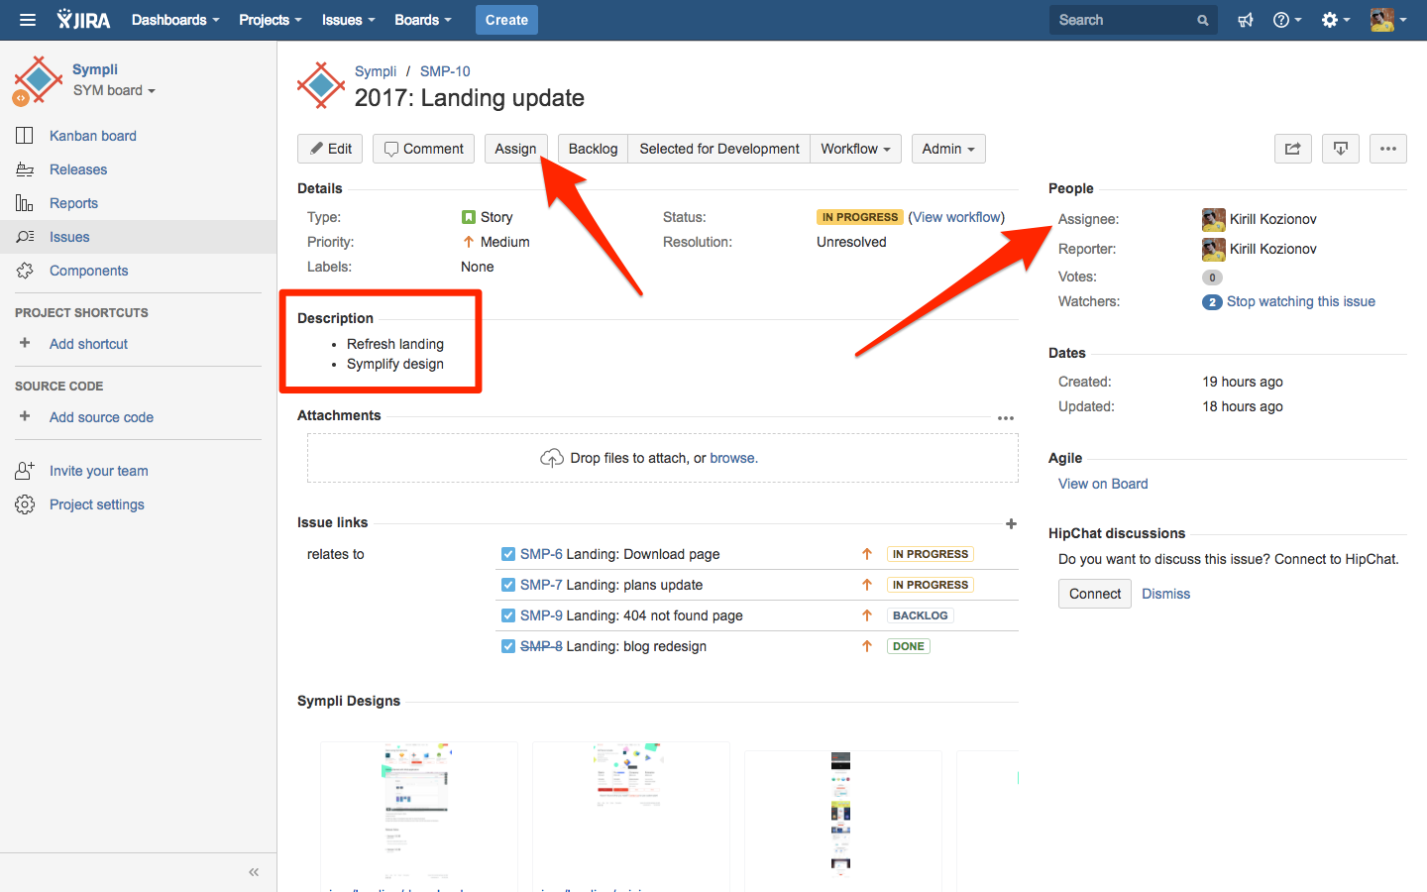The height and width of the screenshot is (892, 1427).
Task: Open the SMP-10 breadcrumb link
Action: click(445, 71)
